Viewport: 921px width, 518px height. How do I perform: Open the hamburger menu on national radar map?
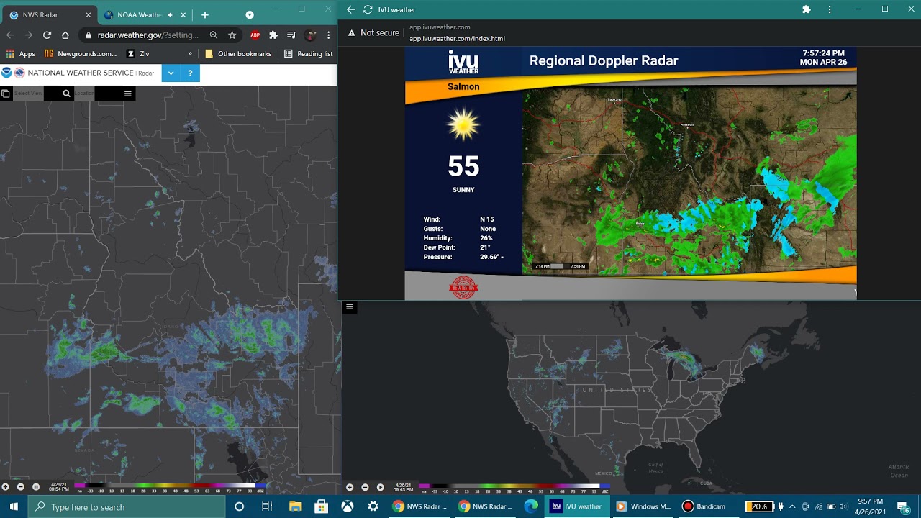point(350,306)
